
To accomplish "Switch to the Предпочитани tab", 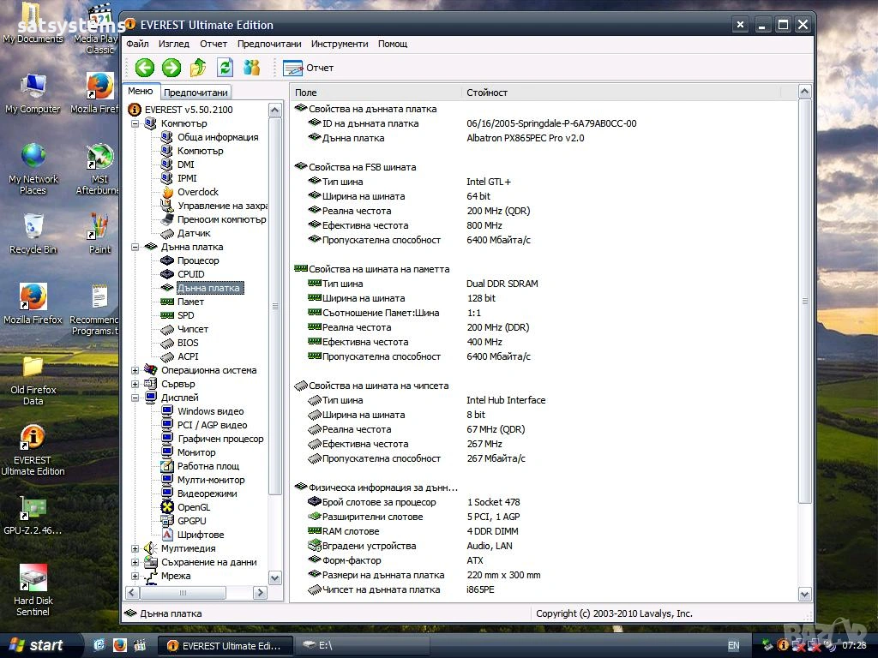I will (195, 93).
